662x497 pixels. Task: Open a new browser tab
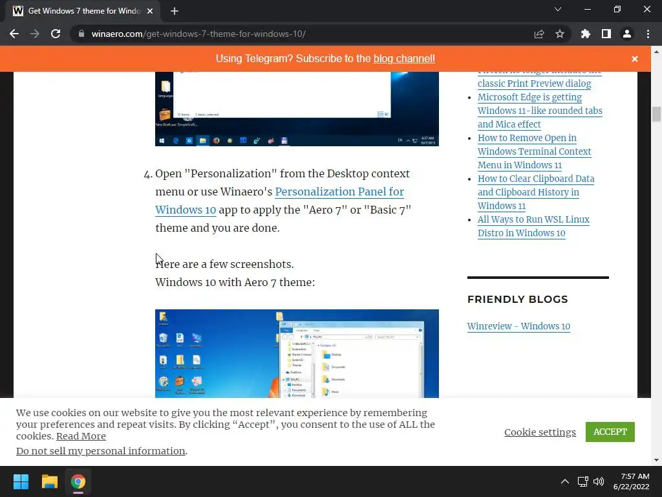coord(175,11)
